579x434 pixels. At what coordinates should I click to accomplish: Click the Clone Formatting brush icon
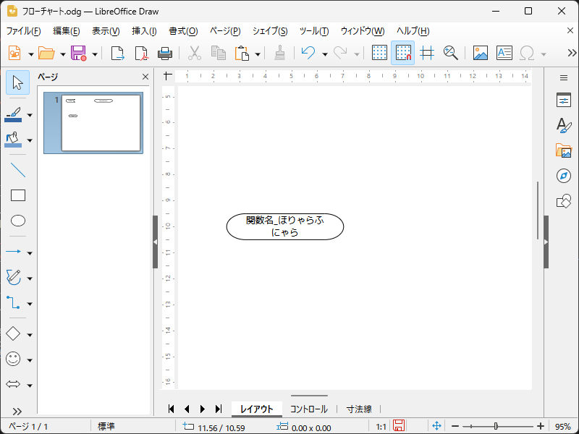[x=279, y=53]
